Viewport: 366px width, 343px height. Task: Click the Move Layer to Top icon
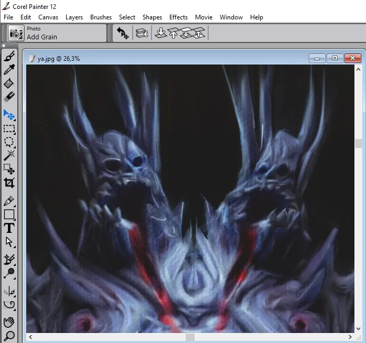pos(173,33)
